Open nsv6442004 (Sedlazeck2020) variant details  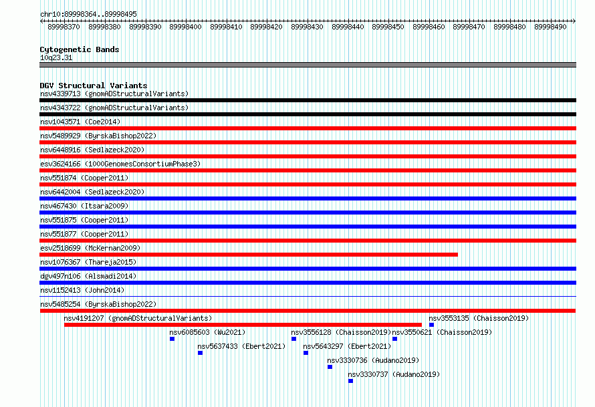(x=92, y=192)
